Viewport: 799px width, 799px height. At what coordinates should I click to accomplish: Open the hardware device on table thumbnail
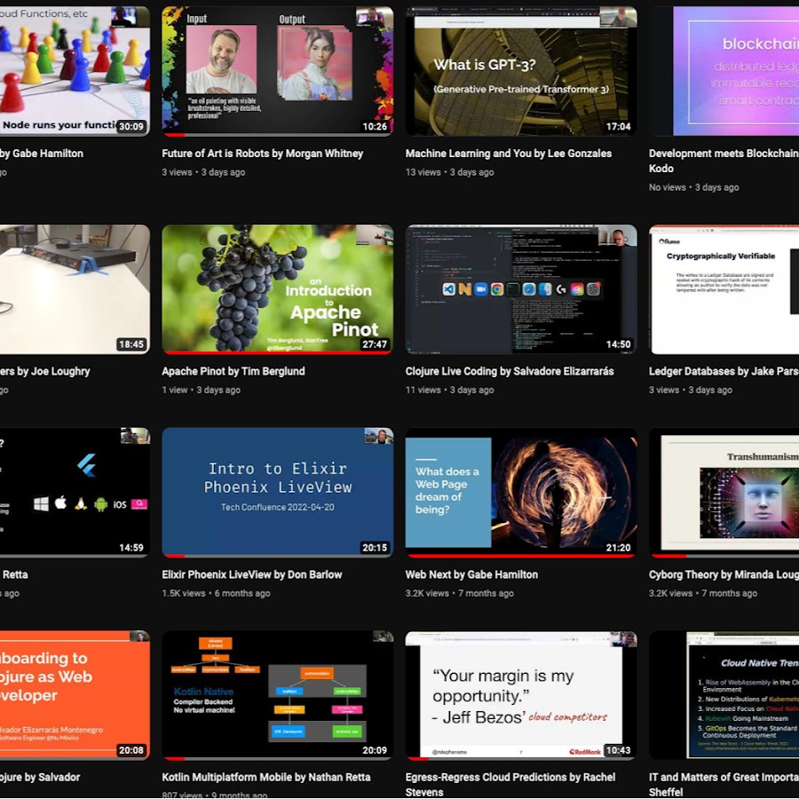click(75, 289)
